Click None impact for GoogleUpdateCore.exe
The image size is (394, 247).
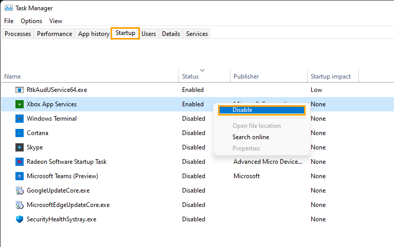point(318,191)
